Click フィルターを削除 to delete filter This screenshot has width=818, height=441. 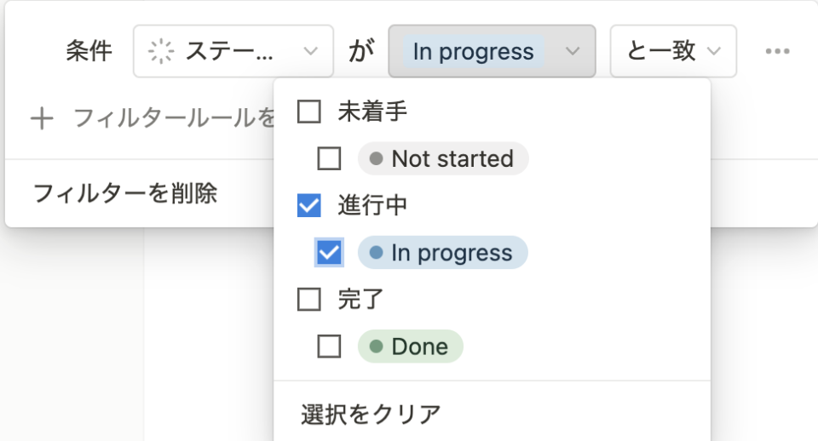(124, 193)
